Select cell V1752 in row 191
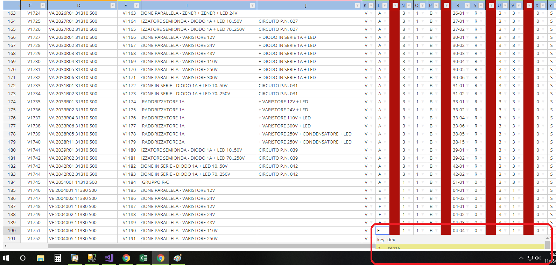Screen dimensions: 556x265 (x=34, y=239)
